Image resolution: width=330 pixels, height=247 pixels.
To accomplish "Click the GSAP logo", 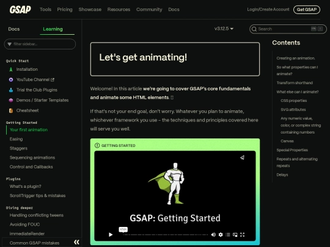I will tap(20, 9).
